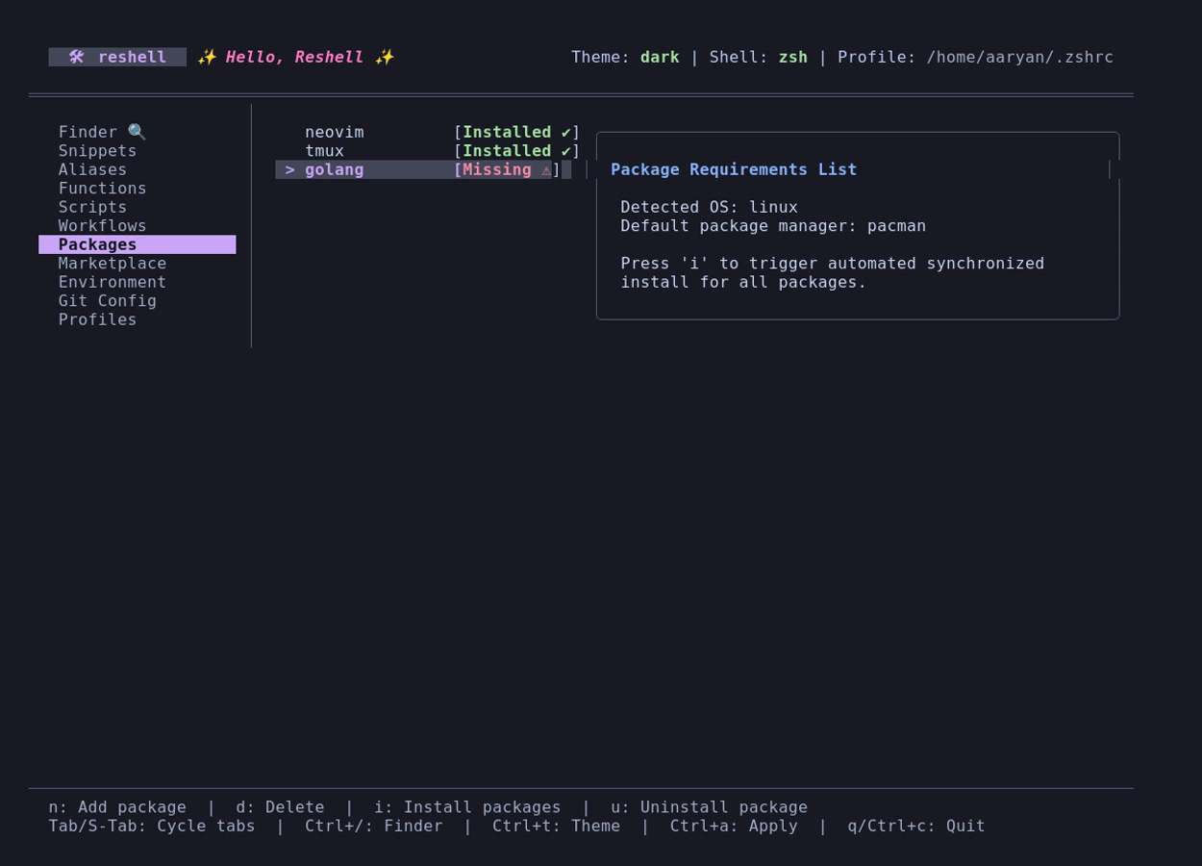Click the 'Ctrl+a: Apply' hint

point(734,826)
